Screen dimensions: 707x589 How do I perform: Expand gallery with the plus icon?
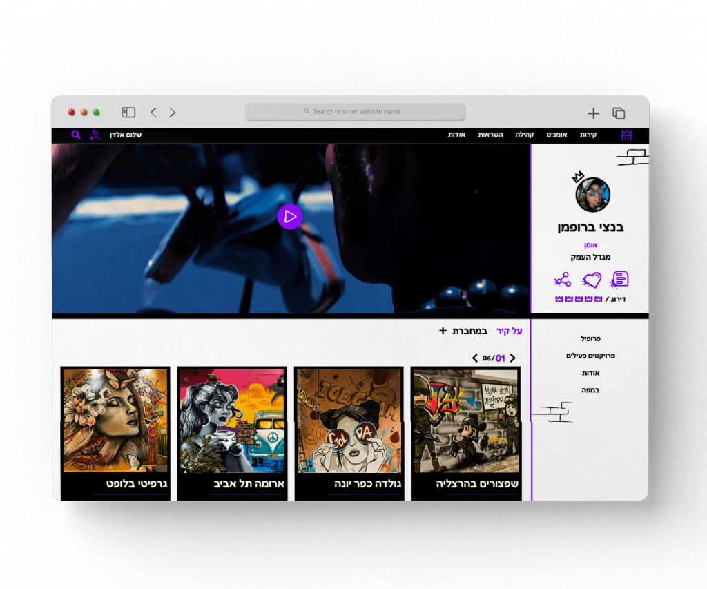443,331
